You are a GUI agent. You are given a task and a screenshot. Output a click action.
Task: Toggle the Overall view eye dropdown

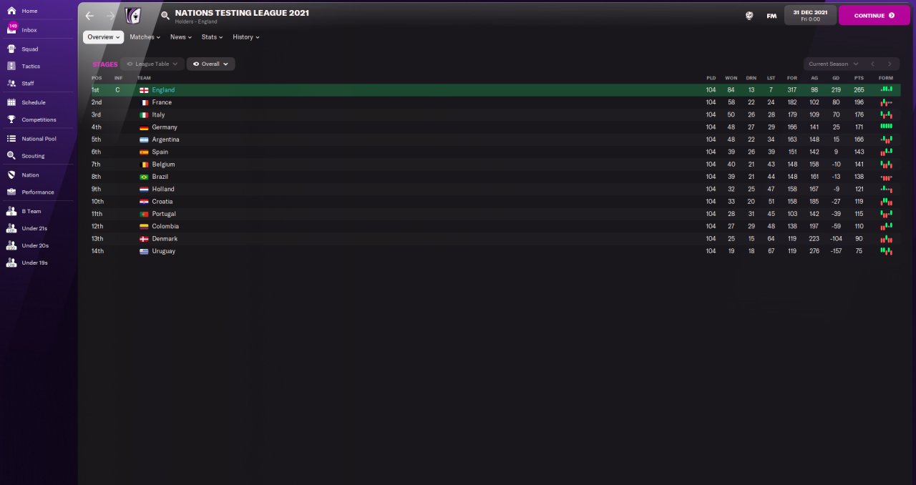210,64
